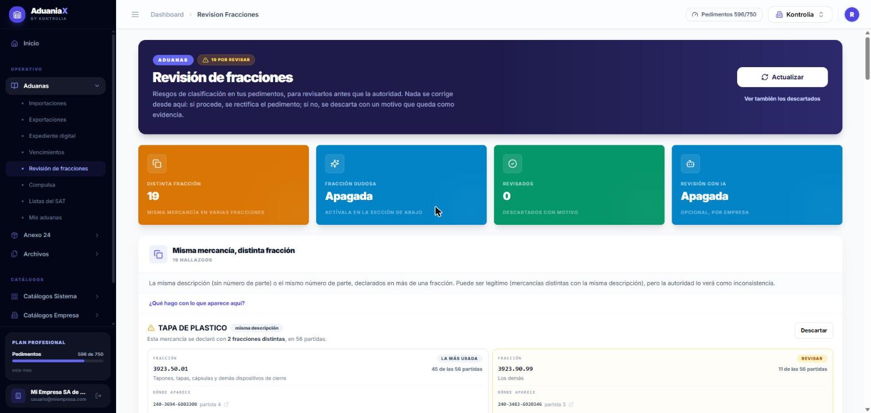Click the Mi Empresa company icon
This screenshot has width=871, height=413.
coord(18,396)
